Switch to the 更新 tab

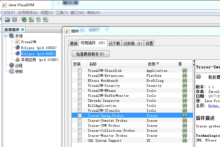pyautogui.click(x=74, y=43)
